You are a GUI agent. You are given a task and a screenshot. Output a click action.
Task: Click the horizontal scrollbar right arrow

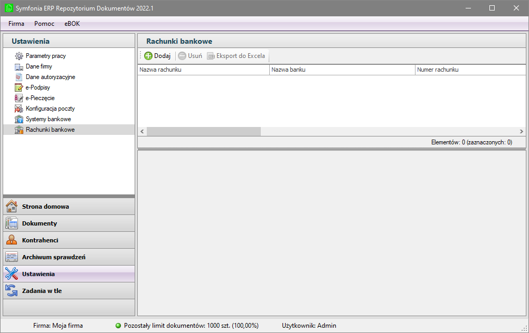(x=521, y=132)
